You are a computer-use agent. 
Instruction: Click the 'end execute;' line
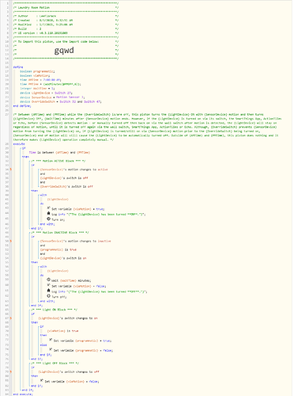pyautogui.click(x=23, y=394)
